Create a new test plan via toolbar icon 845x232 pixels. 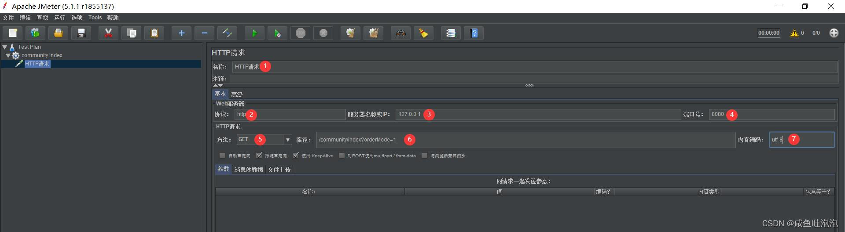13,33
